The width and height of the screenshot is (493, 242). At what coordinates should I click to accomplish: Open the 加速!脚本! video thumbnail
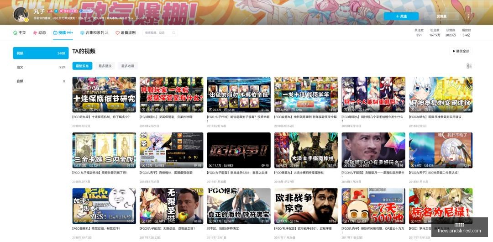[x=104, y=206]
